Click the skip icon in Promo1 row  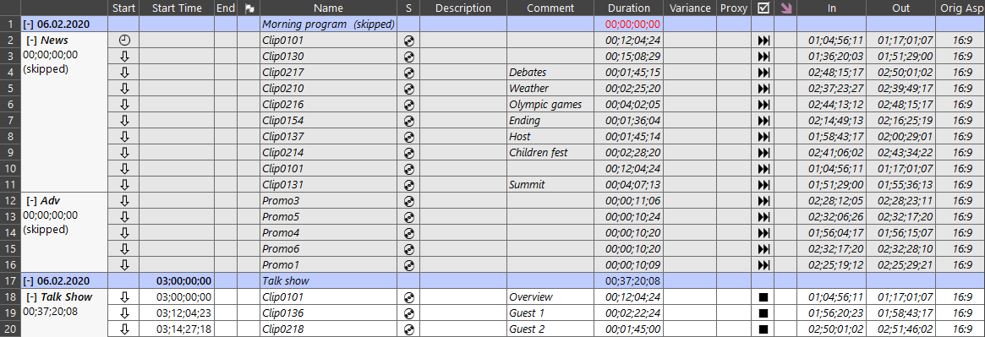click(763, 265)
